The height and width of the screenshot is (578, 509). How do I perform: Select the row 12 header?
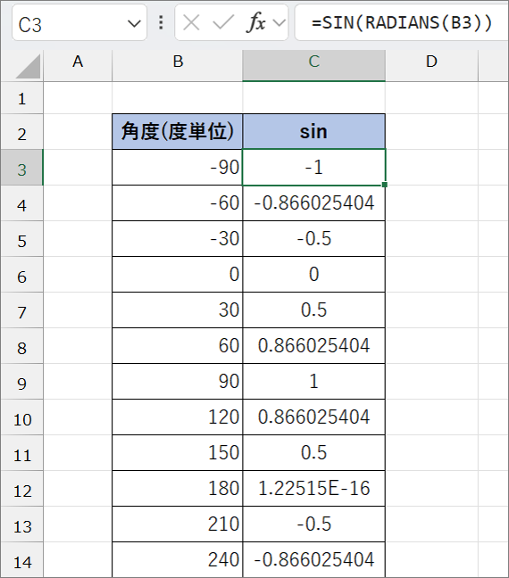21,489
